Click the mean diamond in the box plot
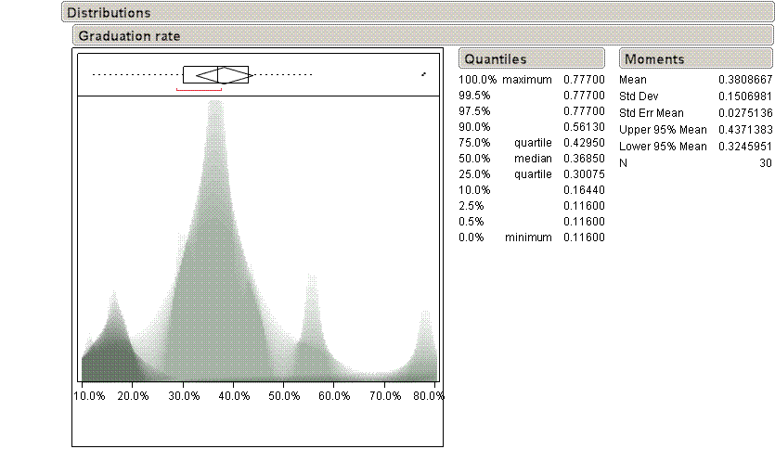 [222, 75]
